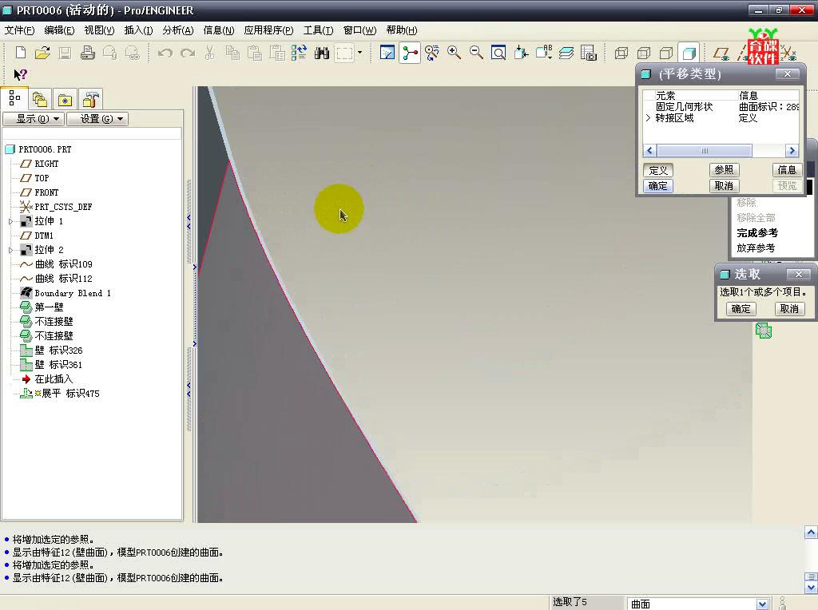Zoom in with the magnifier plus icon
The image size is (818, 610).
pyautogui.click(x=455, y=53)
